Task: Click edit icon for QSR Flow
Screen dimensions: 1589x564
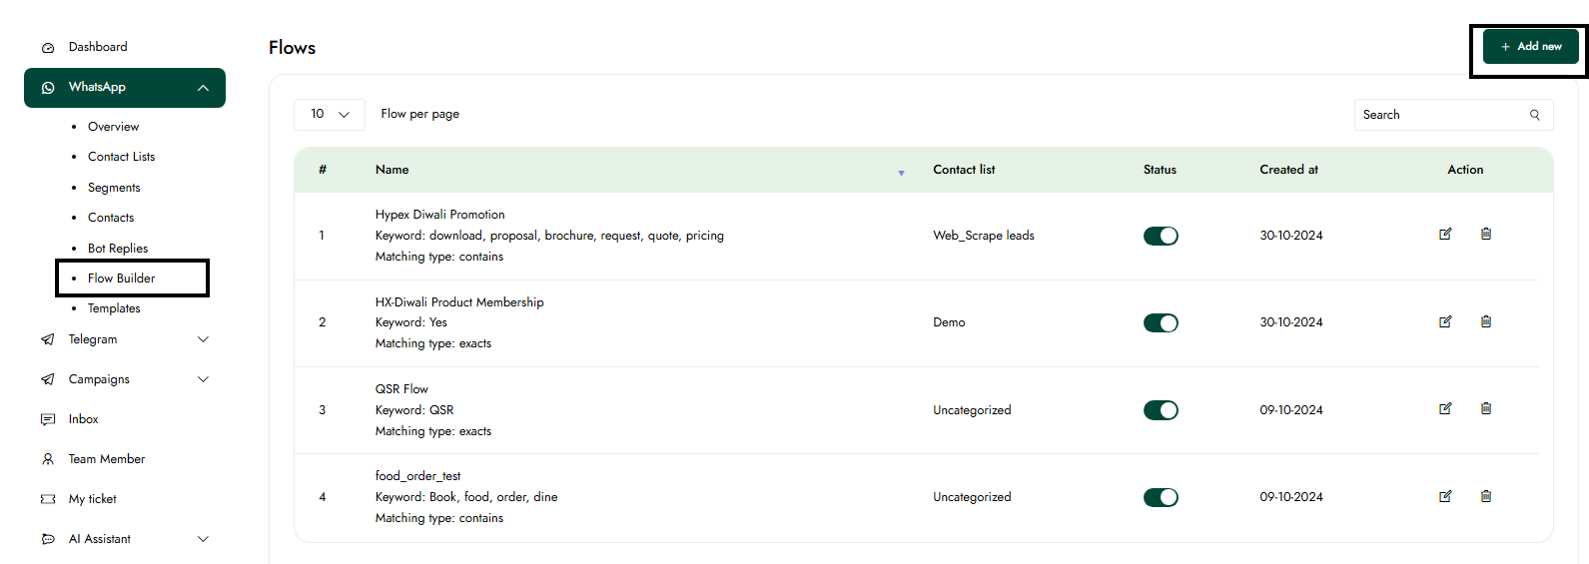Action: (x=1444, y=409)
